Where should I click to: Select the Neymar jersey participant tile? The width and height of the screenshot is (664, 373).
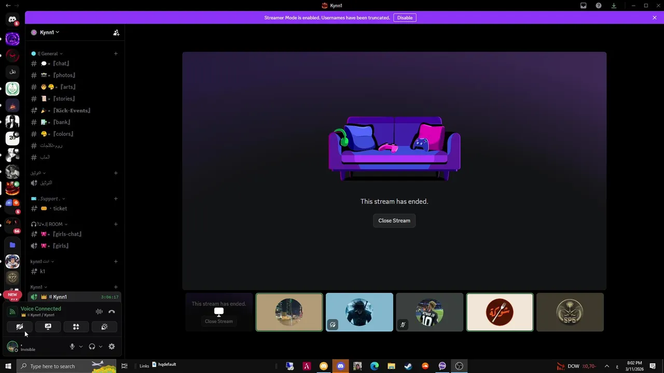430,312
